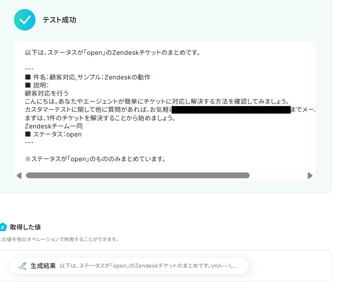Click the left scroll arrow of result box
Screen dimensions: 357x282
(19, 176)
